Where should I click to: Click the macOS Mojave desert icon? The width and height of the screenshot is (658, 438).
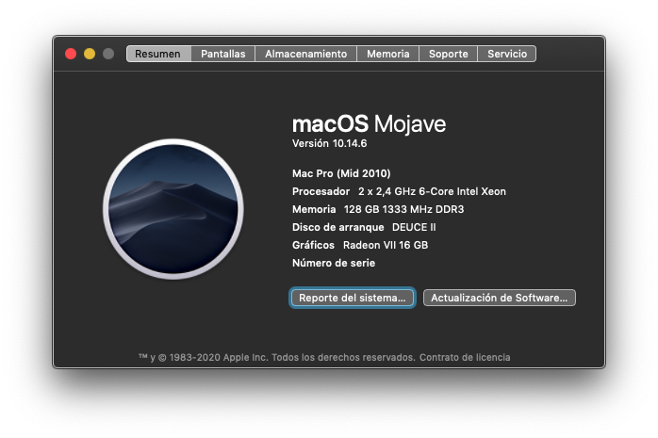(x=173, y=209)
